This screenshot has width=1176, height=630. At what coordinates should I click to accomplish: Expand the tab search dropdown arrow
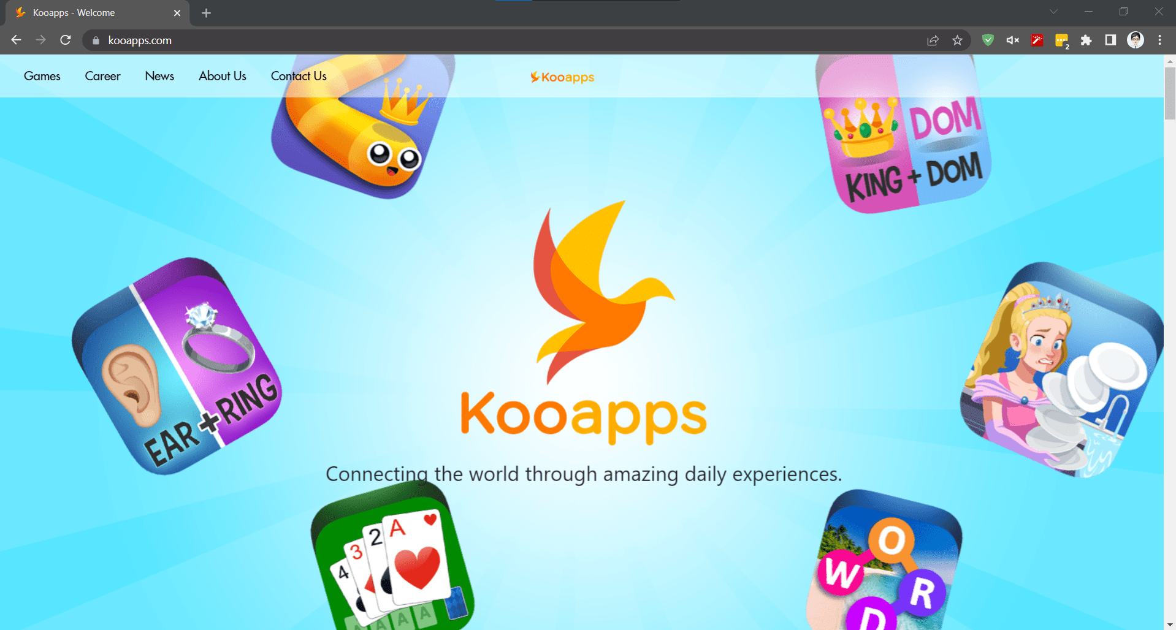[1053, 12]
